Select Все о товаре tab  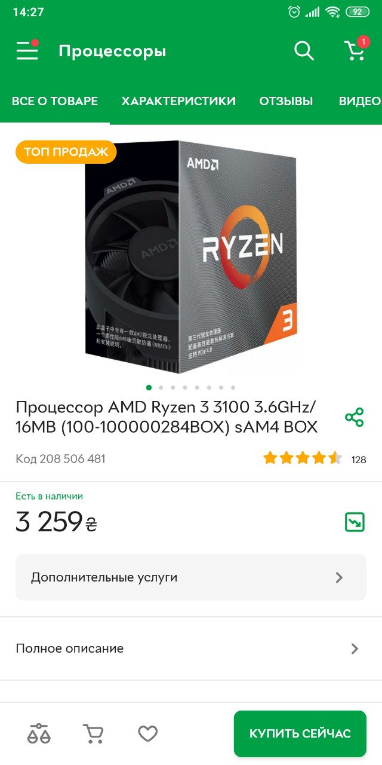(x=55, y=101)
